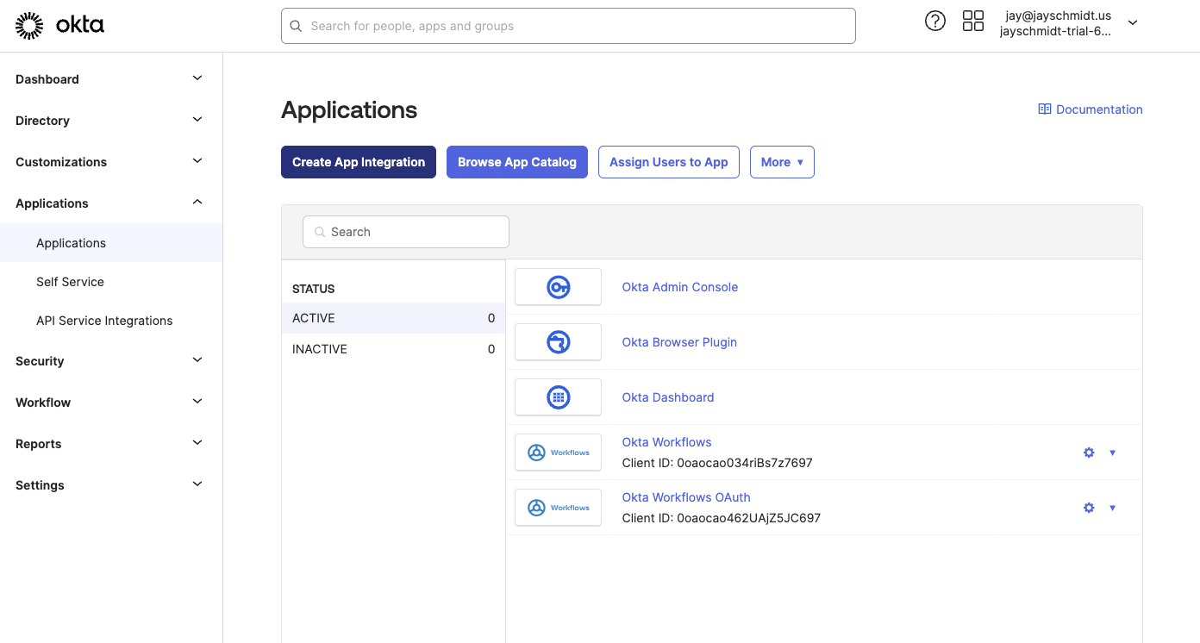Open settings gear for Okta Workflows
Viewport: 1200px width, 643px height.
(1089, 452)
